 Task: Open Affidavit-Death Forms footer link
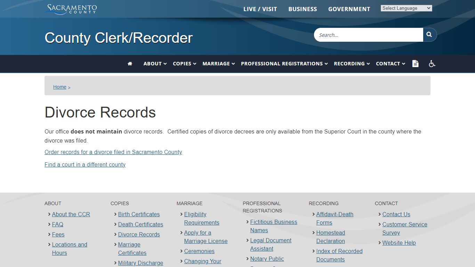click(x=335, y=218)
